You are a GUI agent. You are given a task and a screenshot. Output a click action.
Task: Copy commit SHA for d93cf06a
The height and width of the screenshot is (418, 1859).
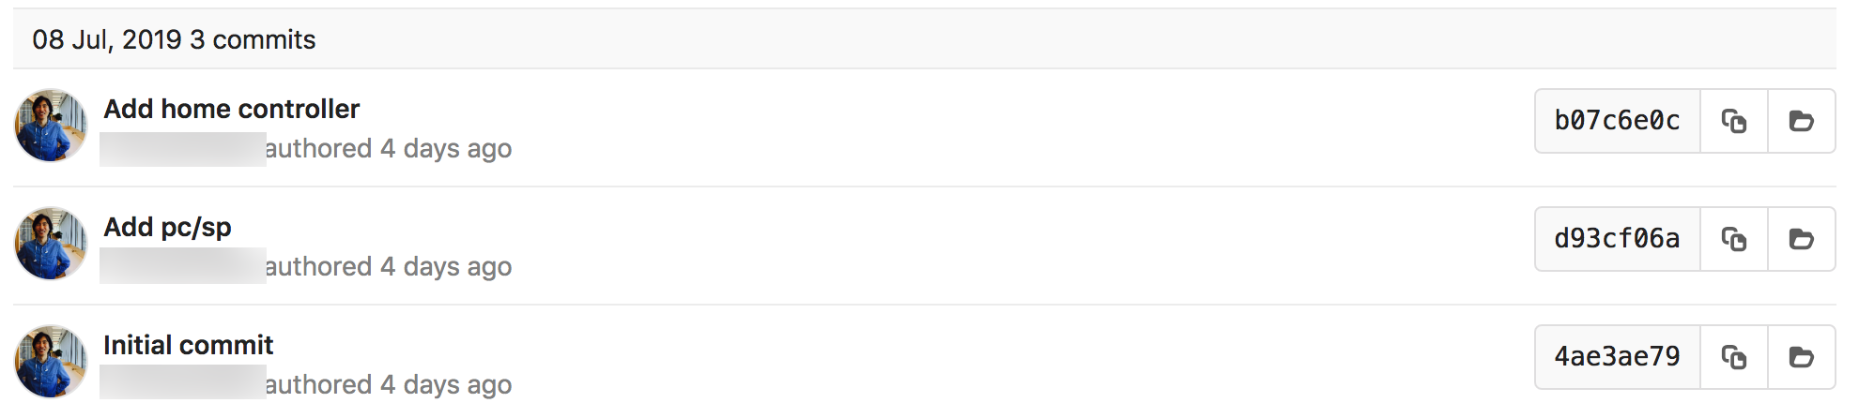[x=1733, y=239]
